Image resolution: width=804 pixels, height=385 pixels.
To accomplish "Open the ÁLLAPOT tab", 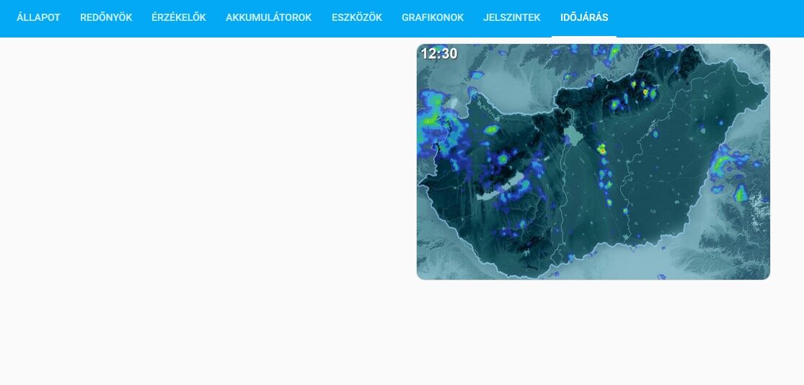I will pyautogui.click(x=38, y=18).
